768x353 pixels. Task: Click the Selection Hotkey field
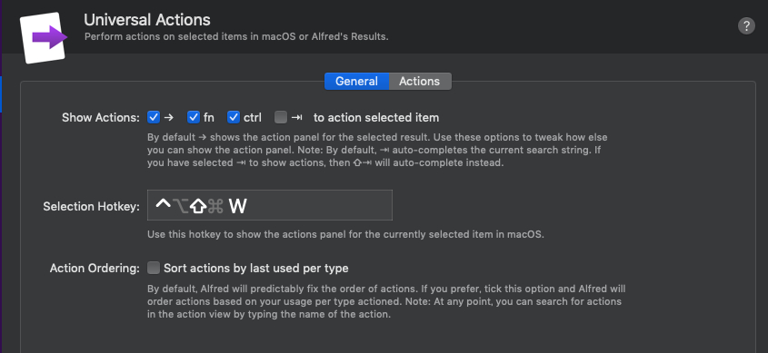[270, 205]
